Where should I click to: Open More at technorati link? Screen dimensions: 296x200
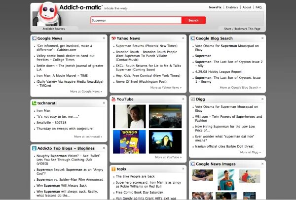[88, 136]
